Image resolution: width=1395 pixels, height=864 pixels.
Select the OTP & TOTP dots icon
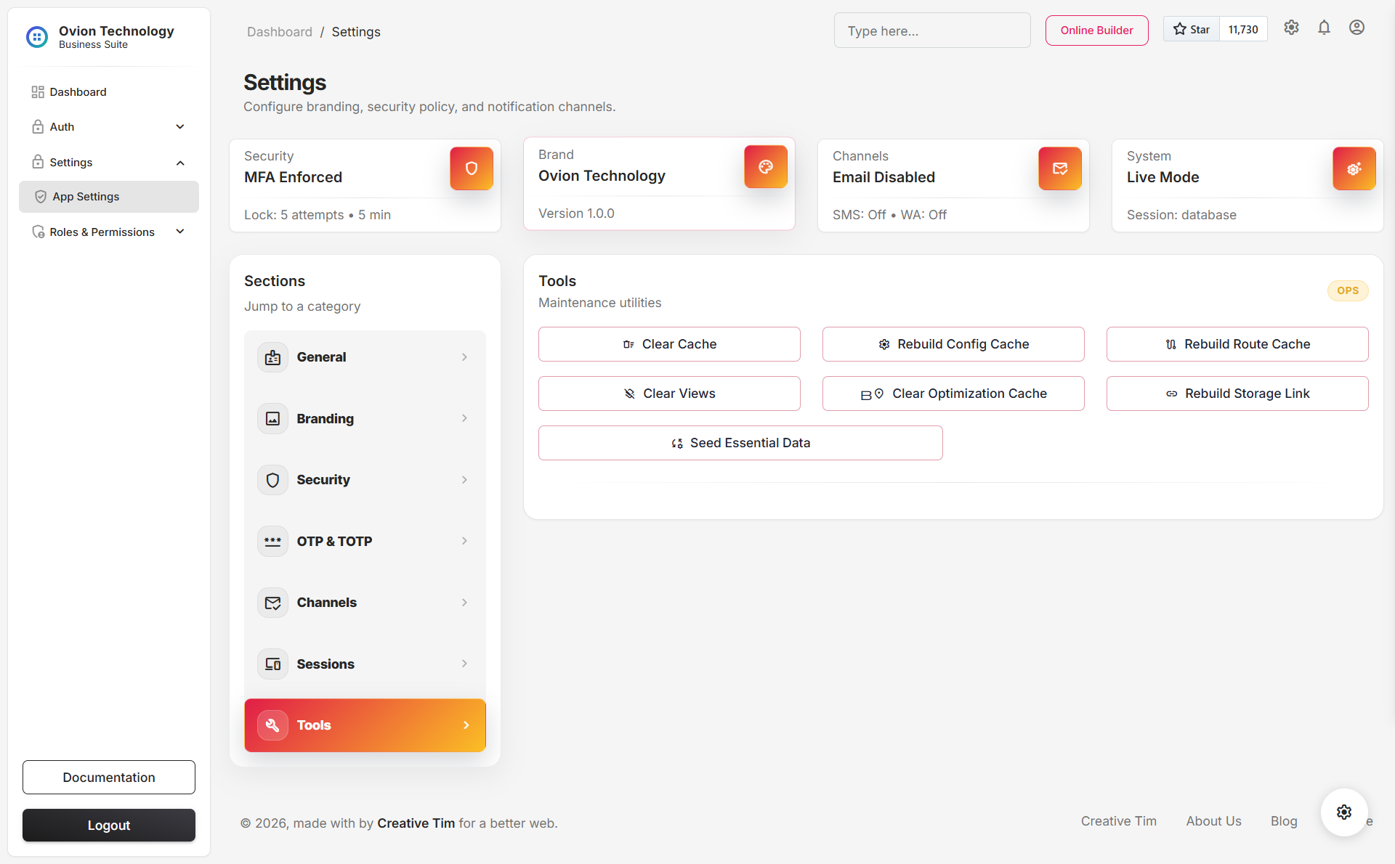272,541
